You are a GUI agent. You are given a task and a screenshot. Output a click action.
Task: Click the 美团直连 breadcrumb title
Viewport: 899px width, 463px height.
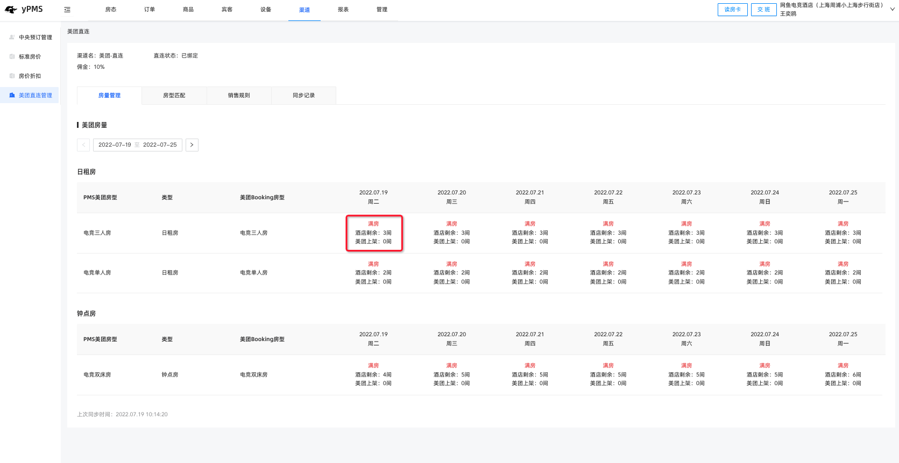(79, 32)
